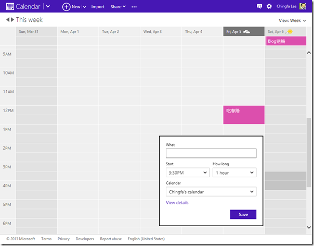Select the Sun, Mar 31 day header
The width and height of the screenshot is (314, 246).
click(x=36, y=31)
